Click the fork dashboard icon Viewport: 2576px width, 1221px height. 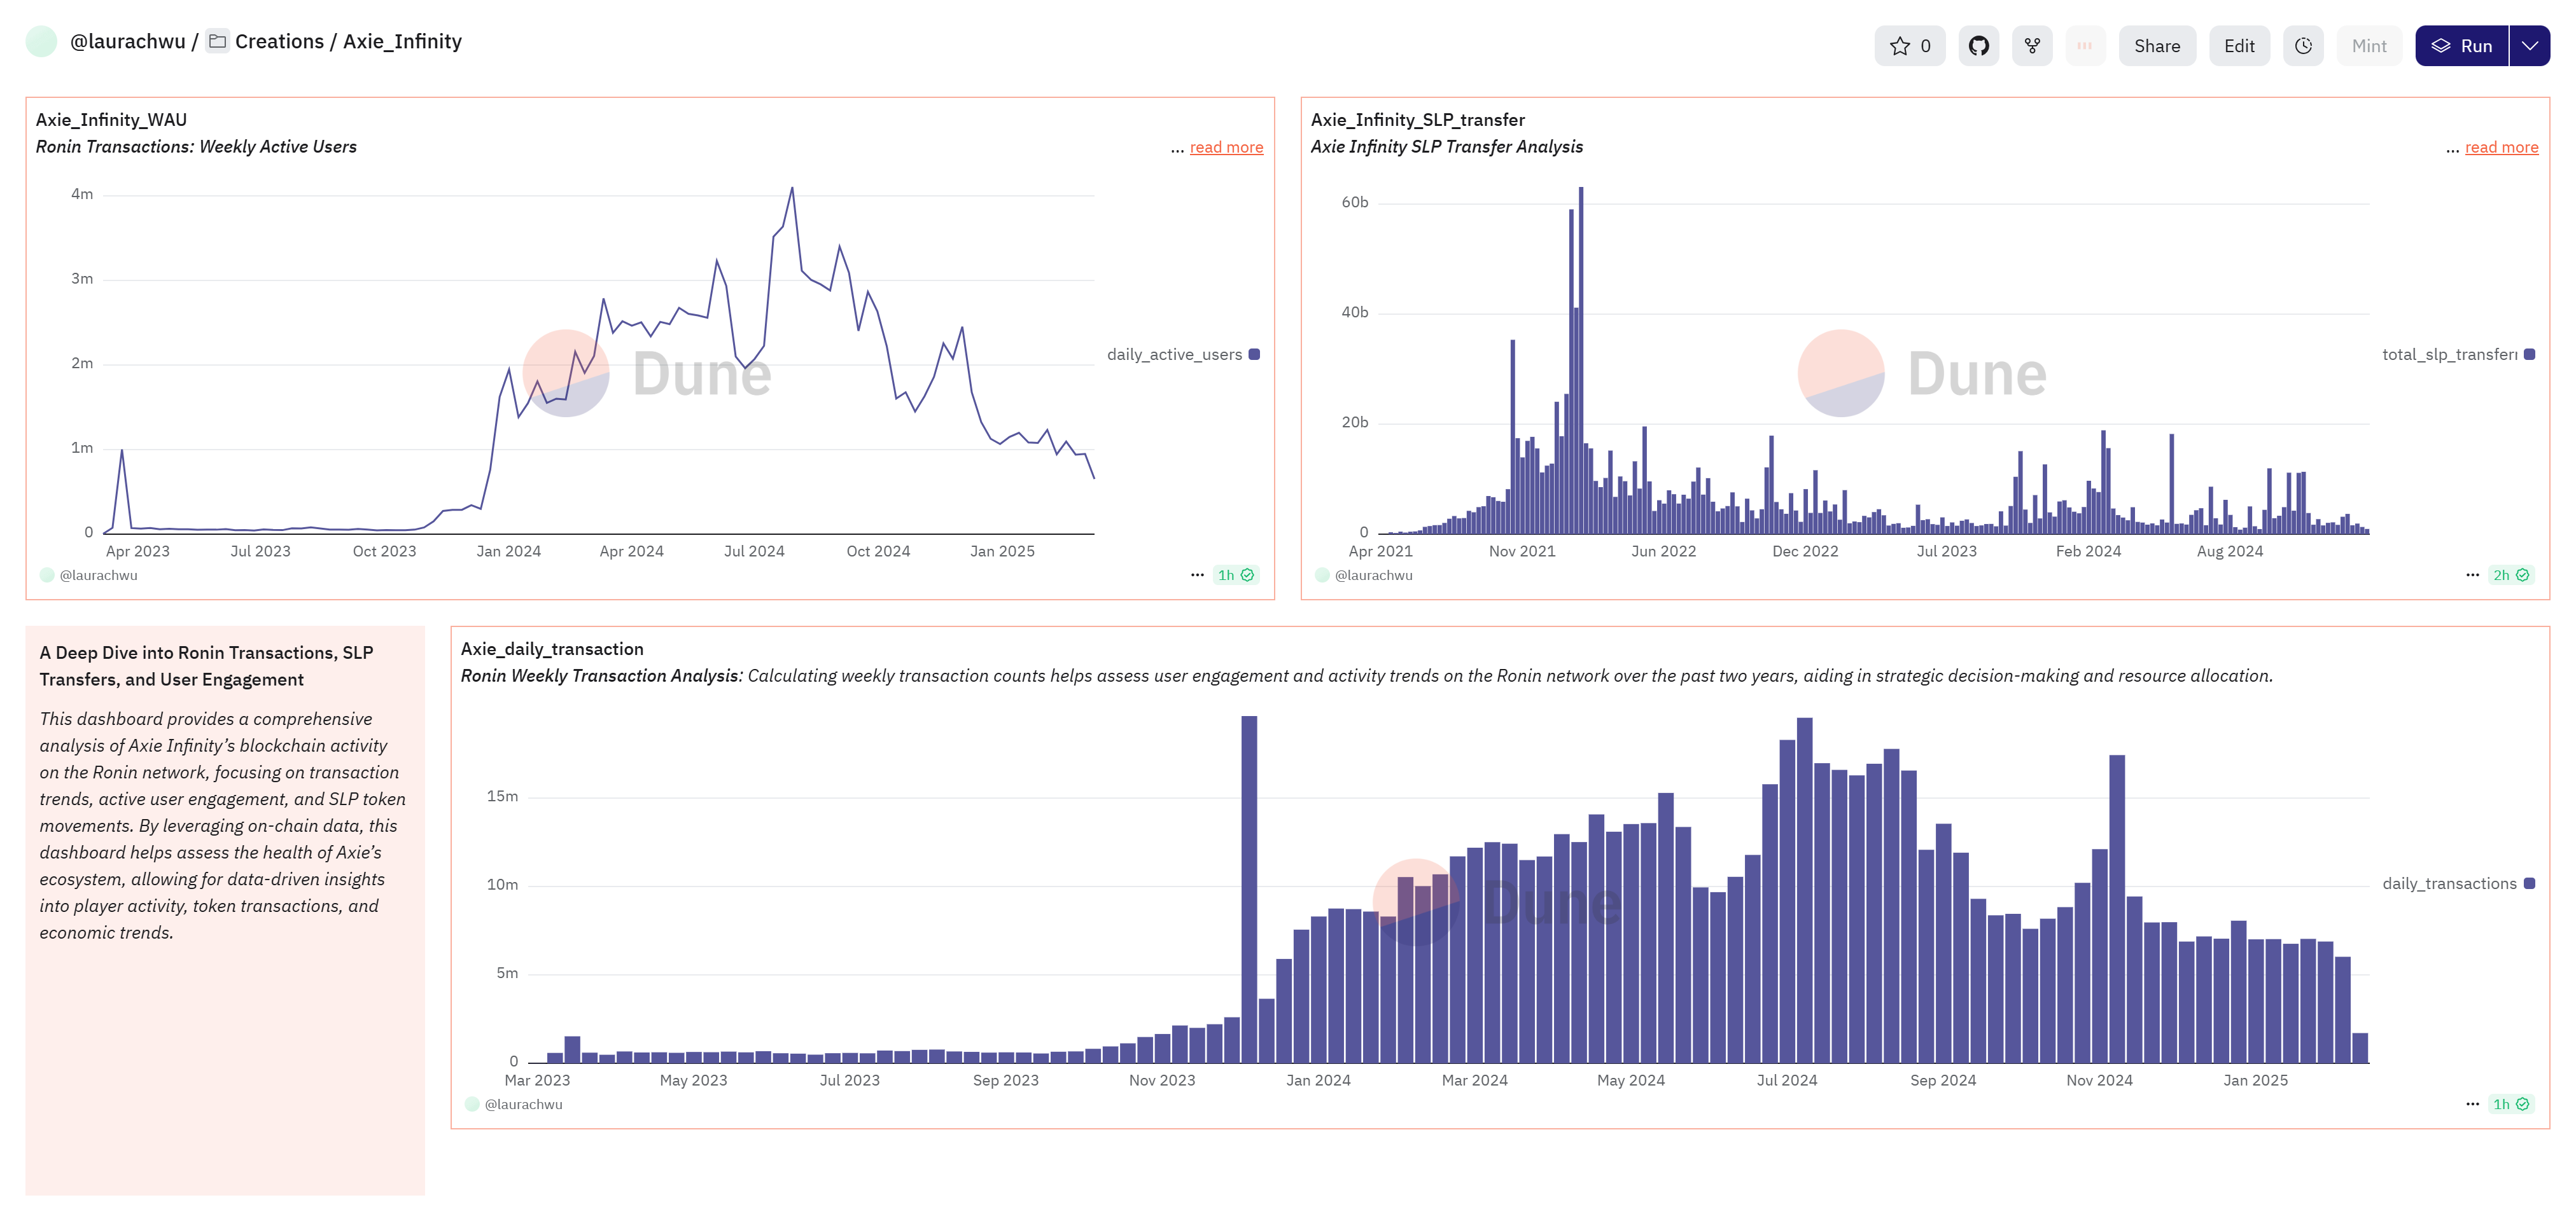(2031, 46)
